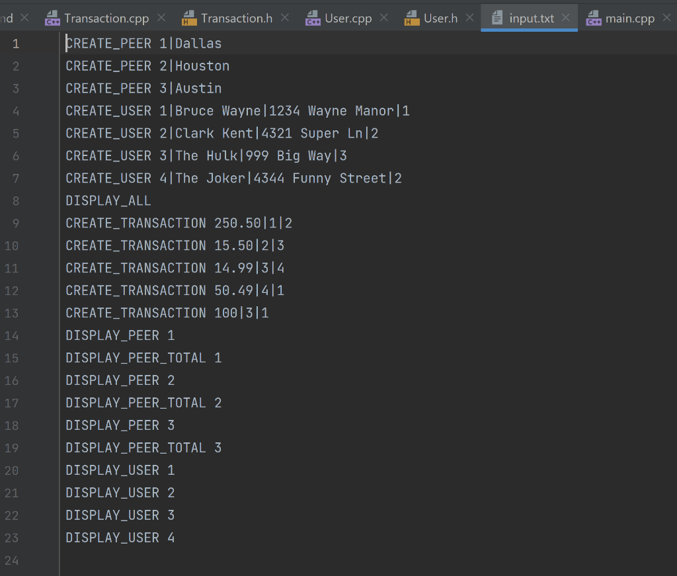Click line number 23 in the gutter
This screenshot has height=576, width=677.
tap(11, 537)
